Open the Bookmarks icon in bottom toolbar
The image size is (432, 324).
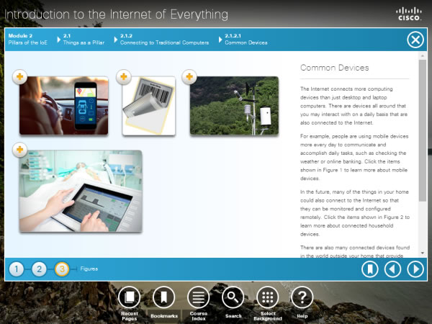point(163,297)
